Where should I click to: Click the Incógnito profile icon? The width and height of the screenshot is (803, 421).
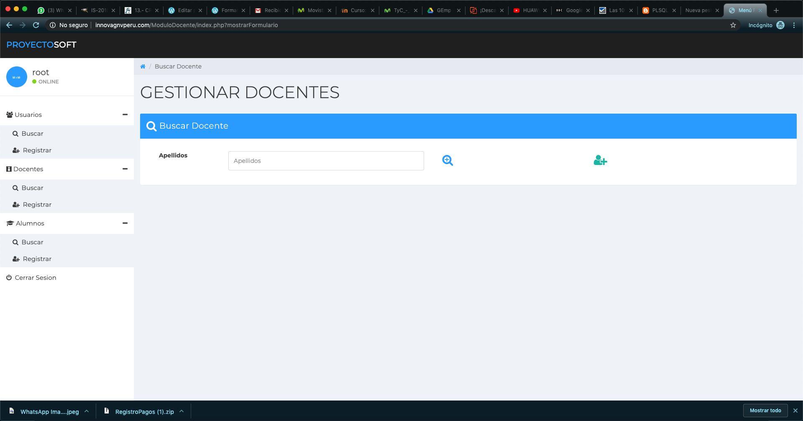tap(780, 25)
